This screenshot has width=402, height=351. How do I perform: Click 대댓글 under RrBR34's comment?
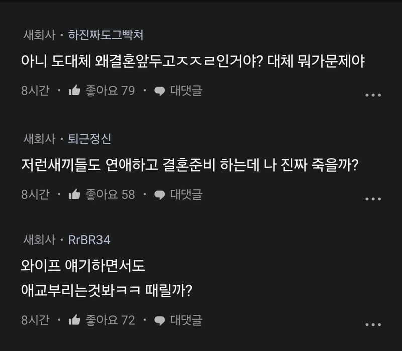click(x=186, y=320)
